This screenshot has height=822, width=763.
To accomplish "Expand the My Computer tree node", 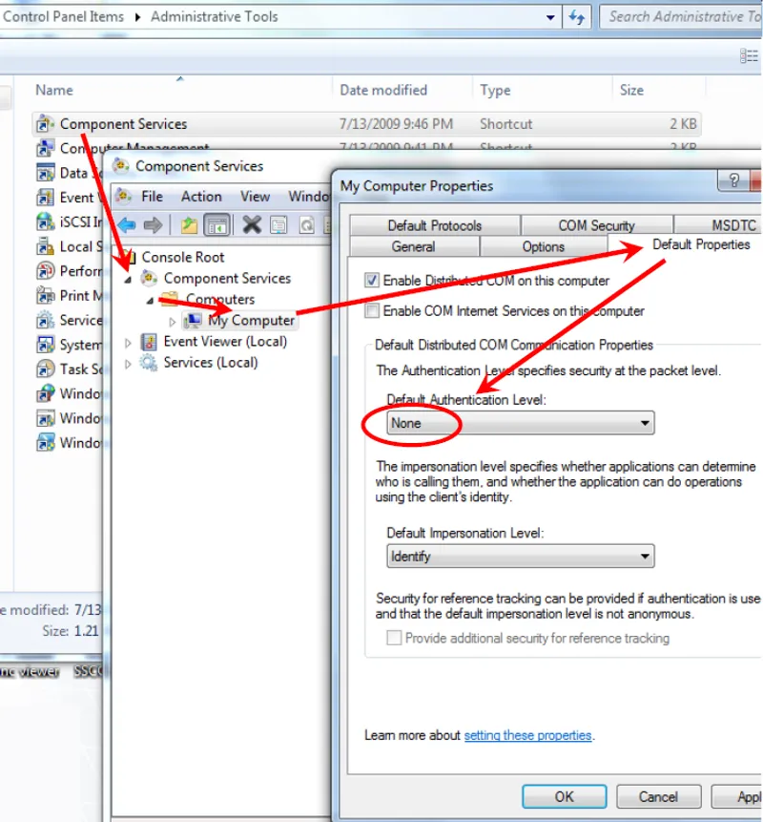I will click(x=172, y=321).
